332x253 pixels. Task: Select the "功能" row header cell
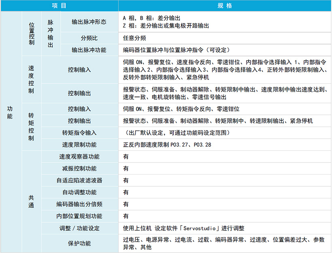point(10,112)
